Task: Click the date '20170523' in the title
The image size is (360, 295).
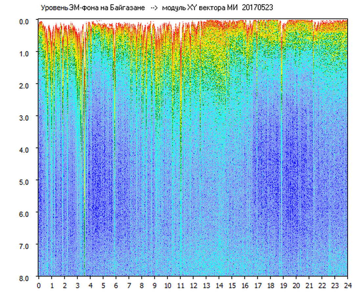Action: pos(257,8)
